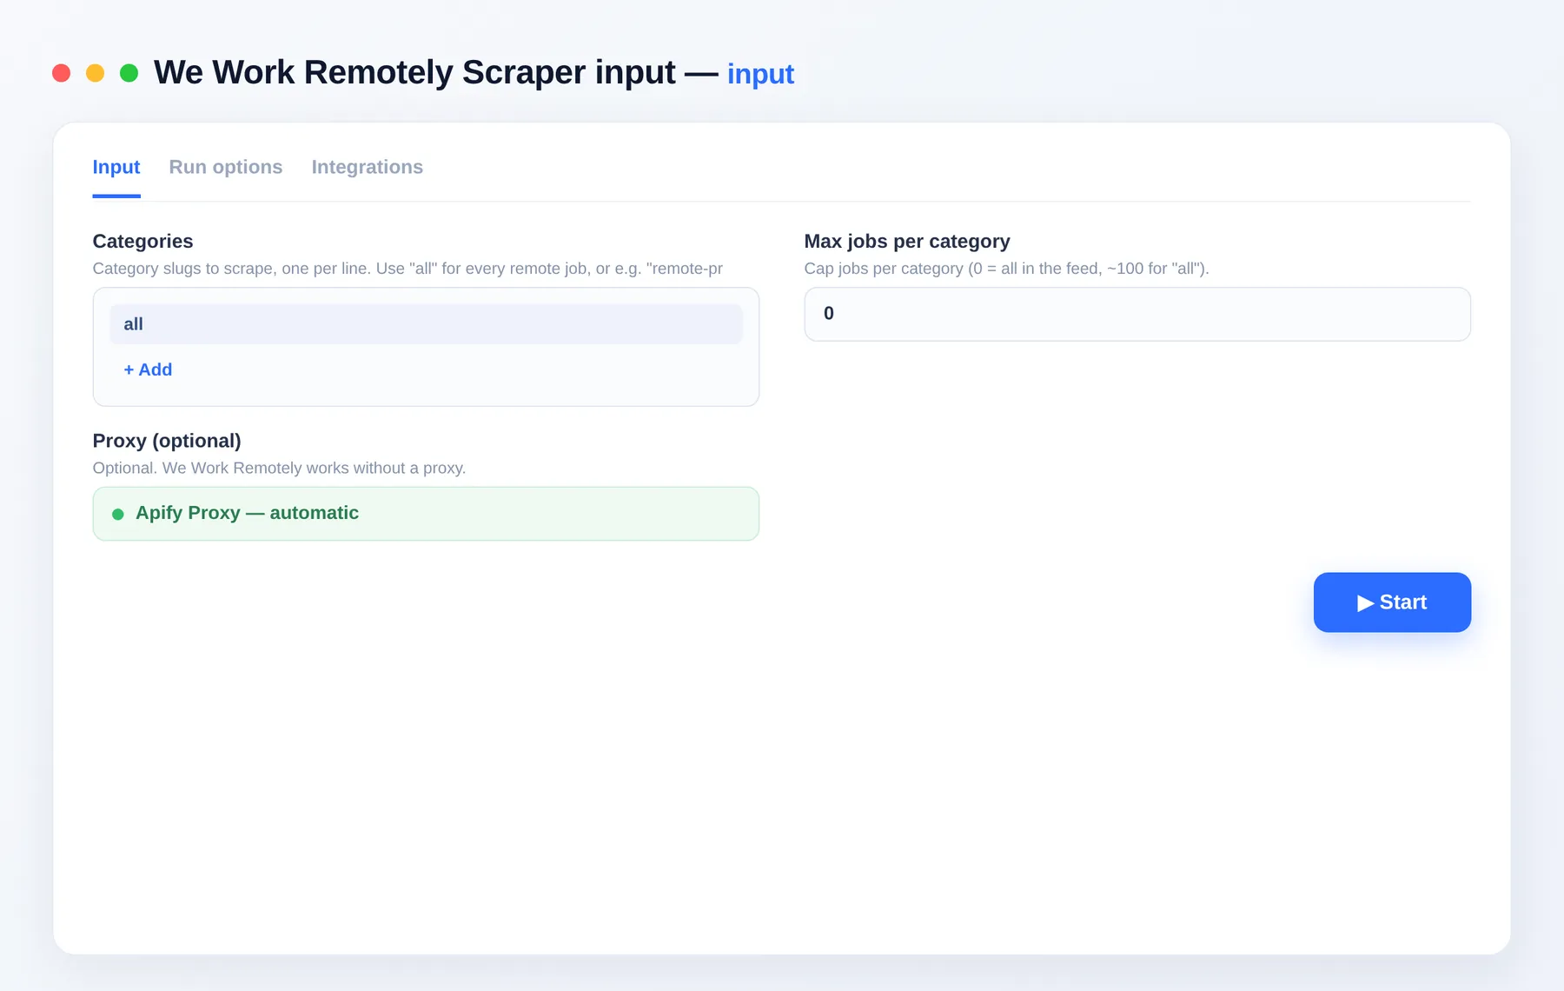Click the "Cap jobs per category" description

(1006, 269)
